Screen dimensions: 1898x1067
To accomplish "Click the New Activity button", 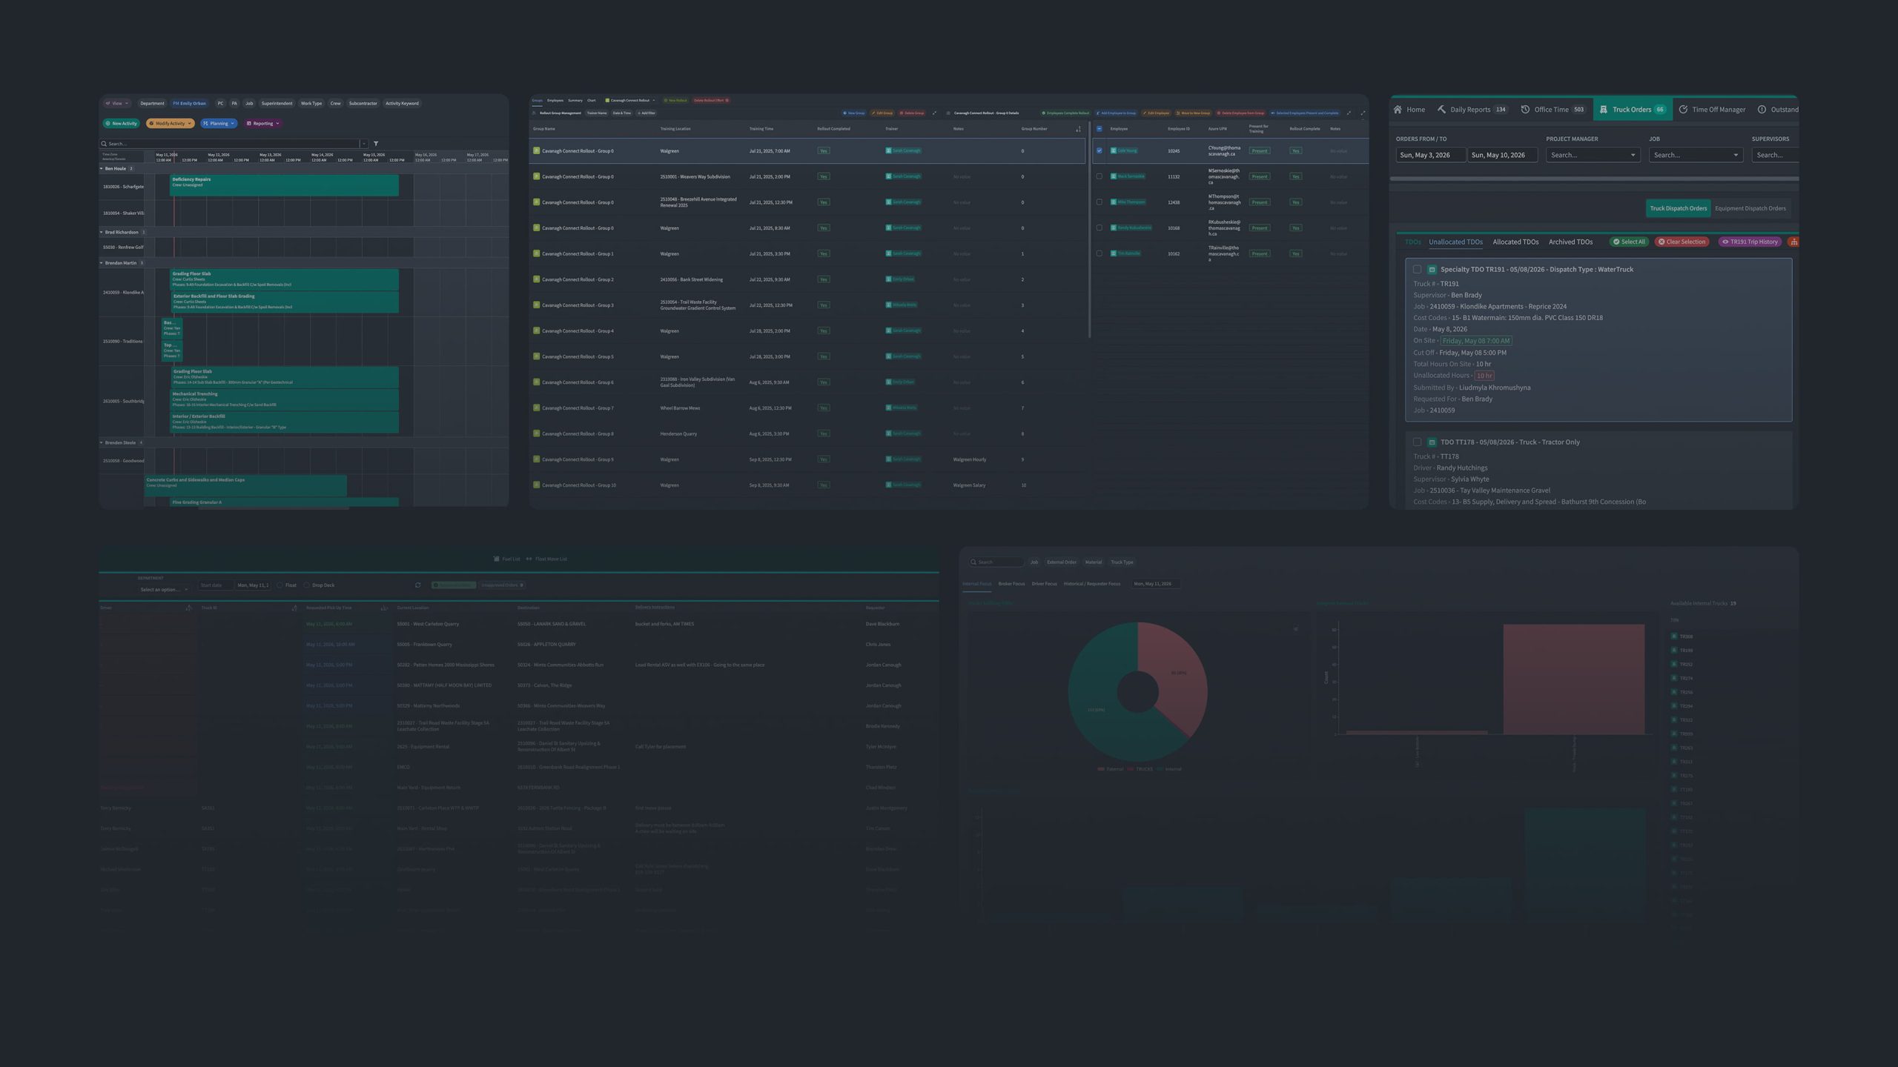I will point(122,124).
